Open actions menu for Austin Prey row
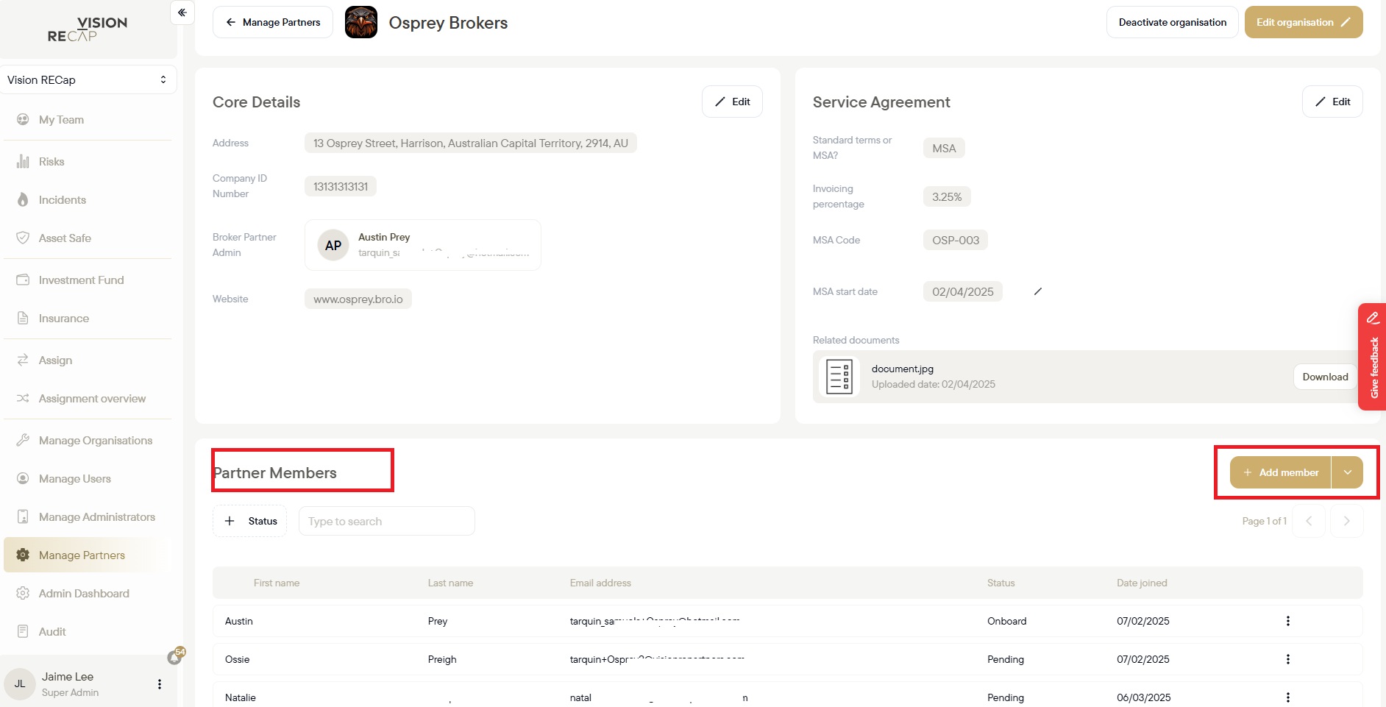 [1288, 621]
